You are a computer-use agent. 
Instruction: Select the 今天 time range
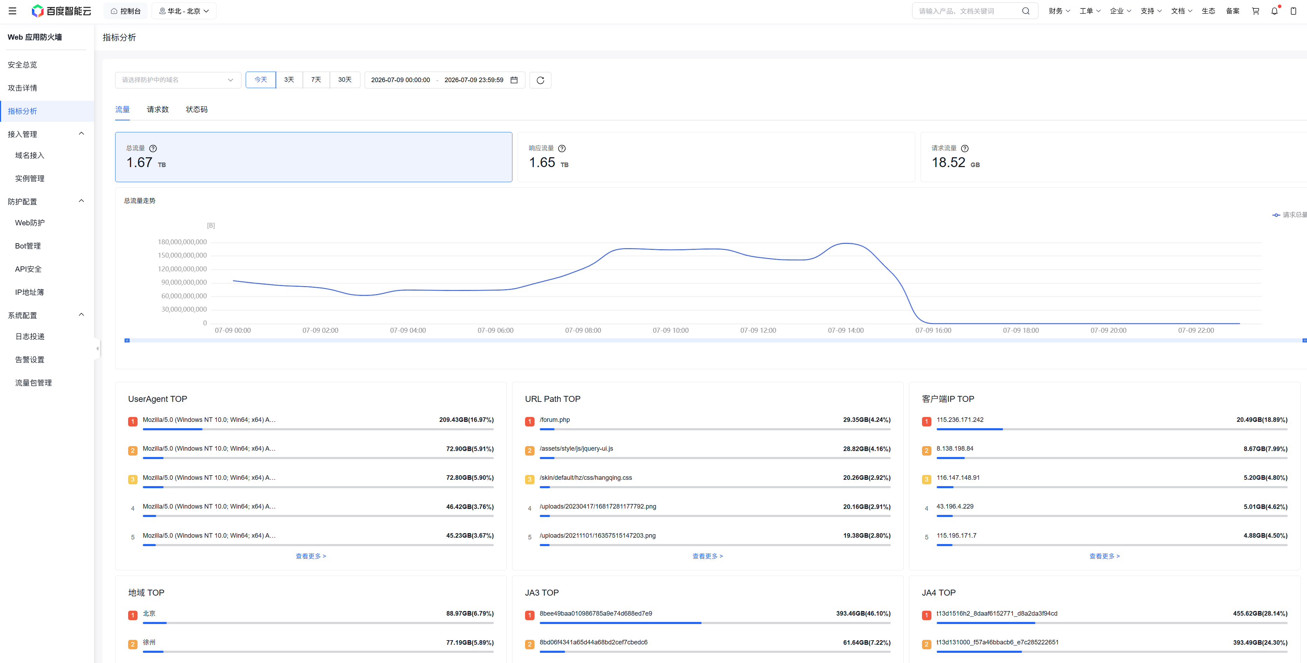261,80
